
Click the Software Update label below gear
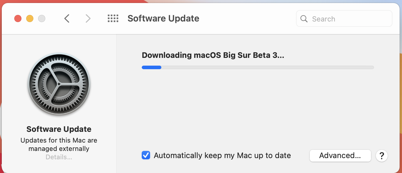pos(59,129)
